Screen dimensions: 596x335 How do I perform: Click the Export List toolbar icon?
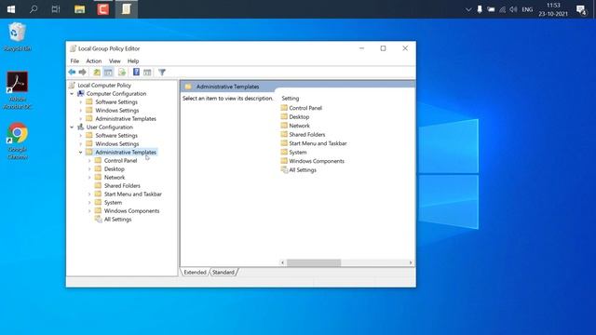tap(122, 73)
